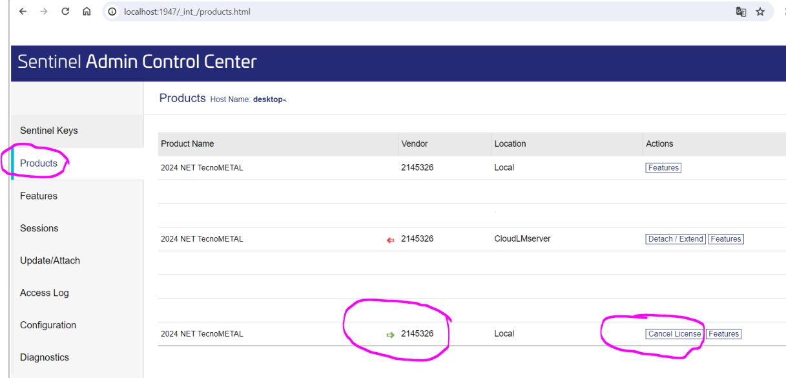This screenshot has height=378, width=786.
Task: Click product name in Cancel License row
Action: pos(202,334)
